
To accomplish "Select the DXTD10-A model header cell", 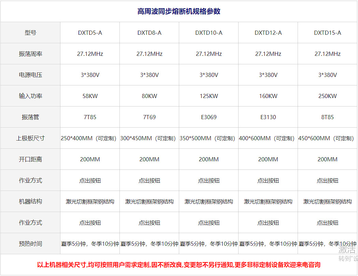I will pyautogui.click(x=209, y=32).
